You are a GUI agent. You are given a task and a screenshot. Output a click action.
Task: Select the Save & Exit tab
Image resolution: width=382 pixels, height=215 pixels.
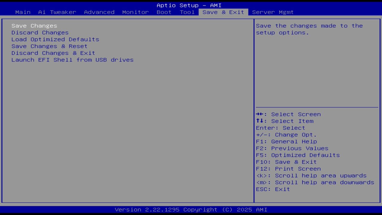pyautogui.click(x=223, y=12)
